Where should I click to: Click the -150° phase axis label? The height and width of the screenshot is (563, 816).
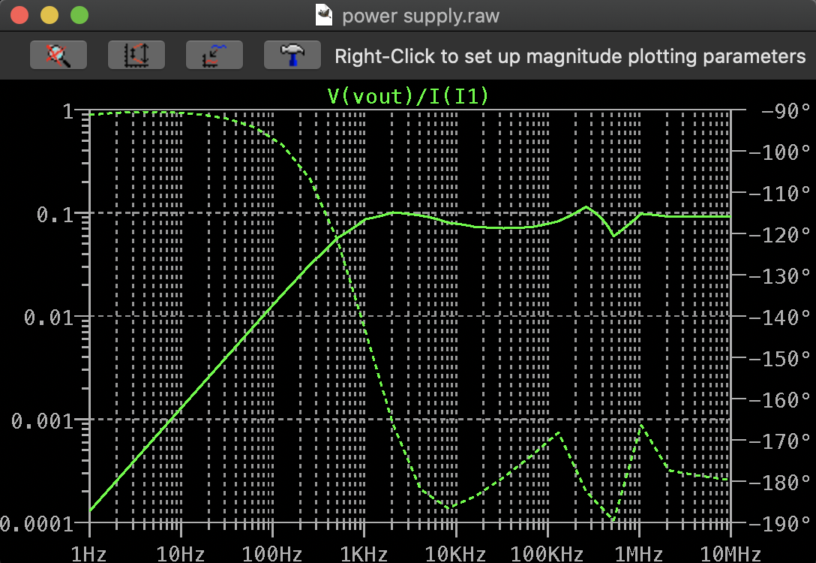(779, 359)
